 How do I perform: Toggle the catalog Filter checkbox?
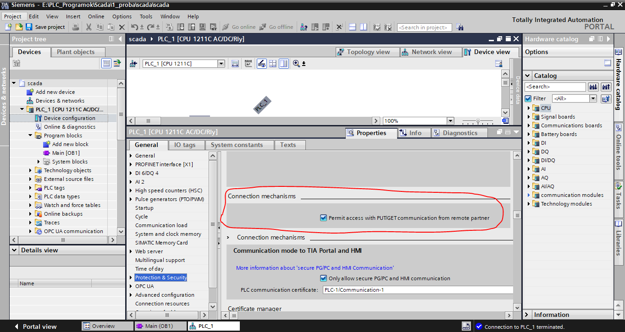(528, 98)
